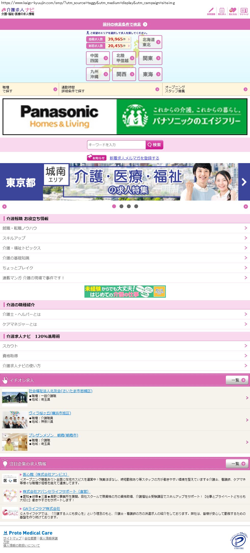Open プレザンメゾン 朝霞(朝霞市) link
The height and width of the screenshot is (553, 250).
pyautogui.click(x=53, y=435)
